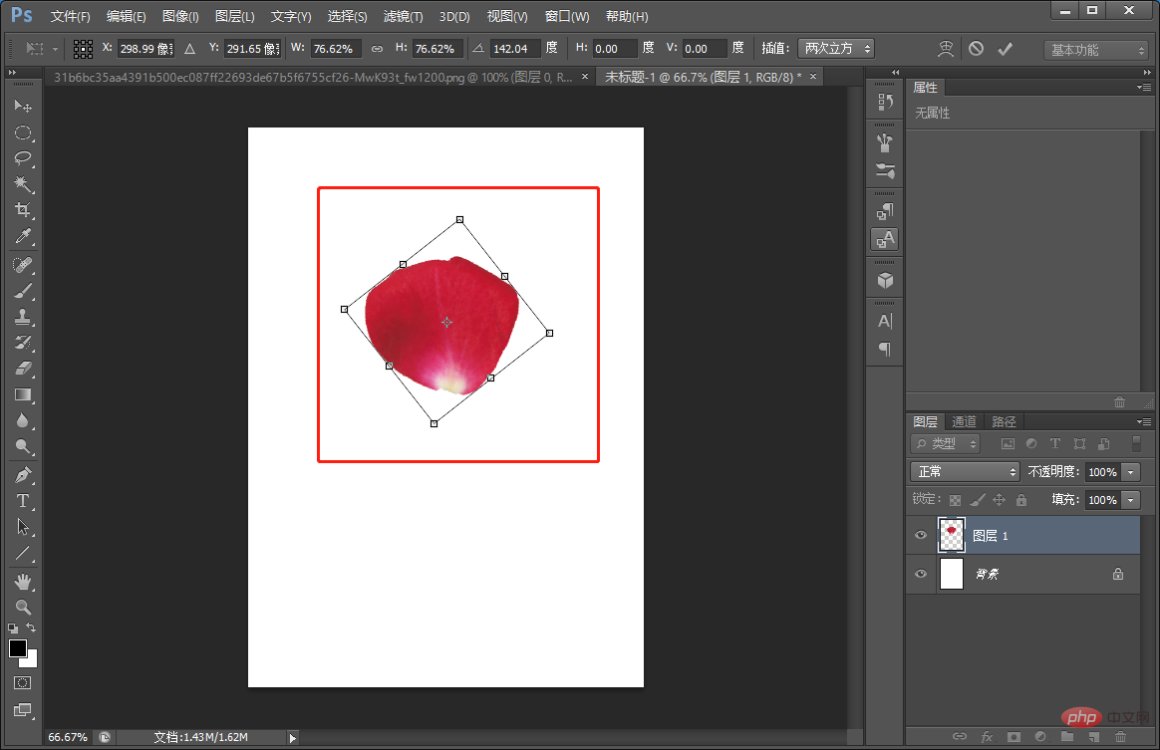The image size is (1160, 750).
Task: Expand the status bar info arrow
Action: [293, 737]
